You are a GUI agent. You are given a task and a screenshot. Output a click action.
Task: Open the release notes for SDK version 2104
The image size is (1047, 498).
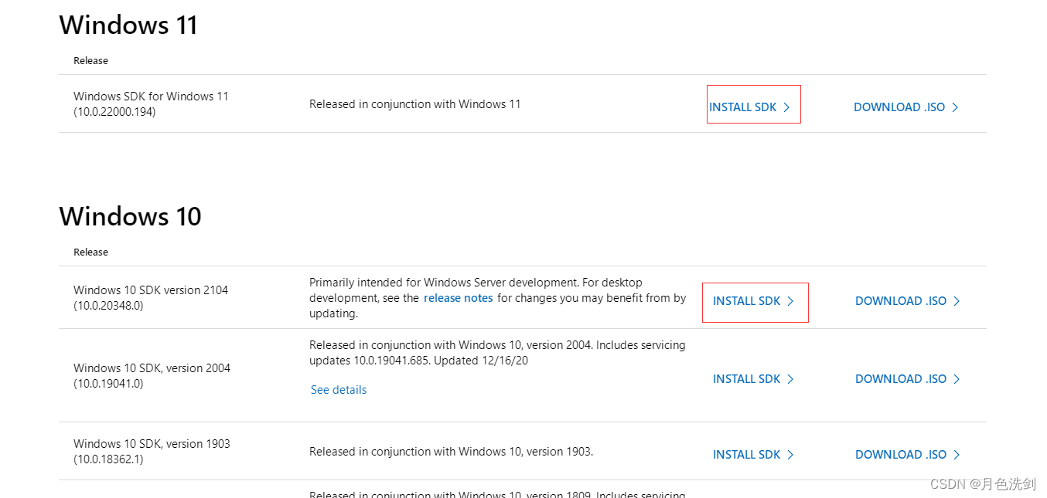point(458,297)
